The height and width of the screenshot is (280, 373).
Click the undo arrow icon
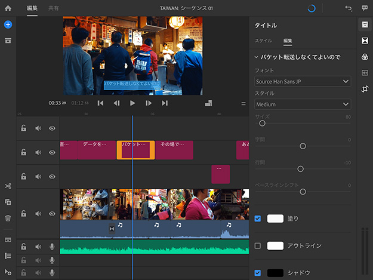tap(349, 8)
